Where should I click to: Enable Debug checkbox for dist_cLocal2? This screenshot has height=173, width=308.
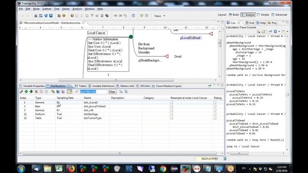point(215,102)
